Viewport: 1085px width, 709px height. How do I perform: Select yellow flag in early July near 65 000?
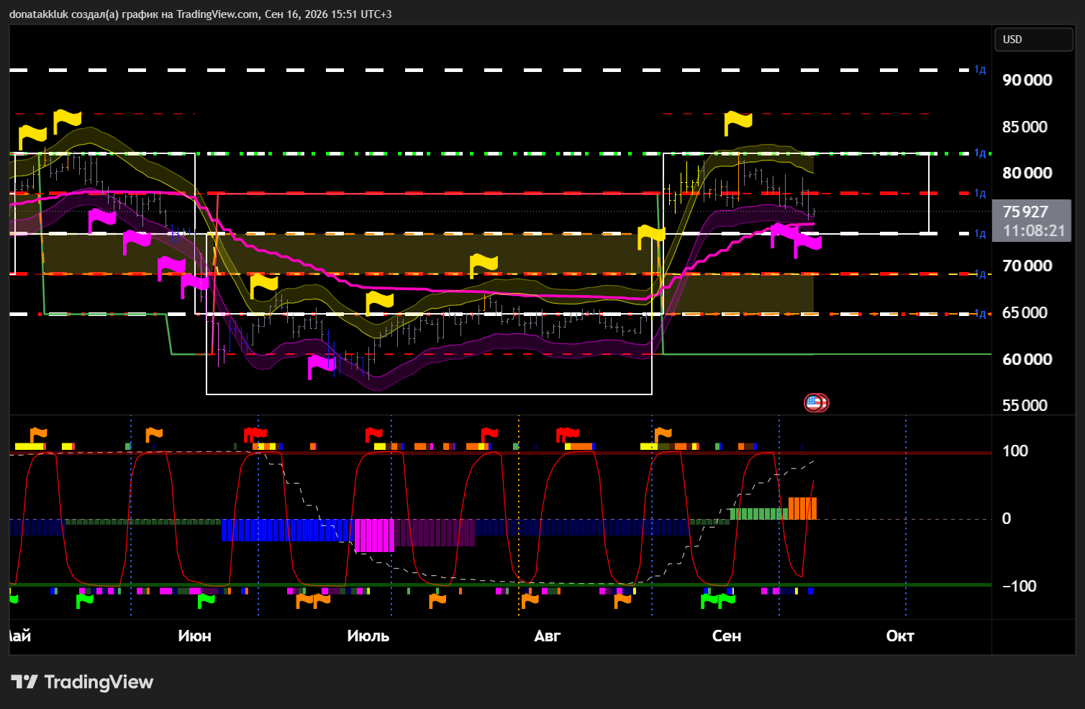coord(379,302)
